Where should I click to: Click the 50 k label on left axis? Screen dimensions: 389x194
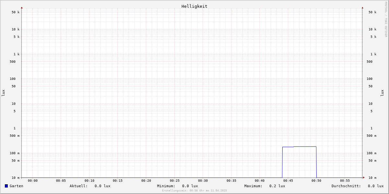[16, 12]
